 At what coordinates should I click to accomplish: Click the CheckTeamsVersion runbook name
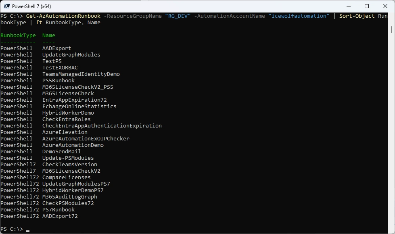tap(69, 165)
